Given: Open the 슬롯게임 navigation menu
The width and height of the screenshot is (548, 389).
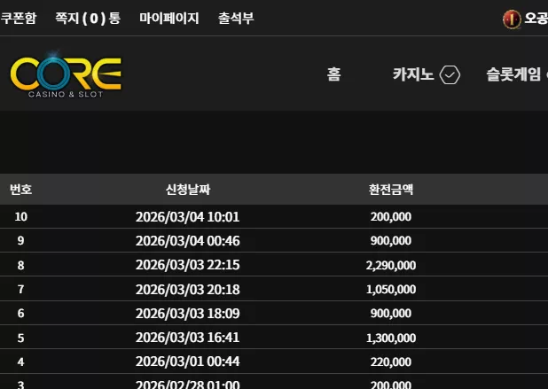Looking at the screenshot, I should click(513, 74).
